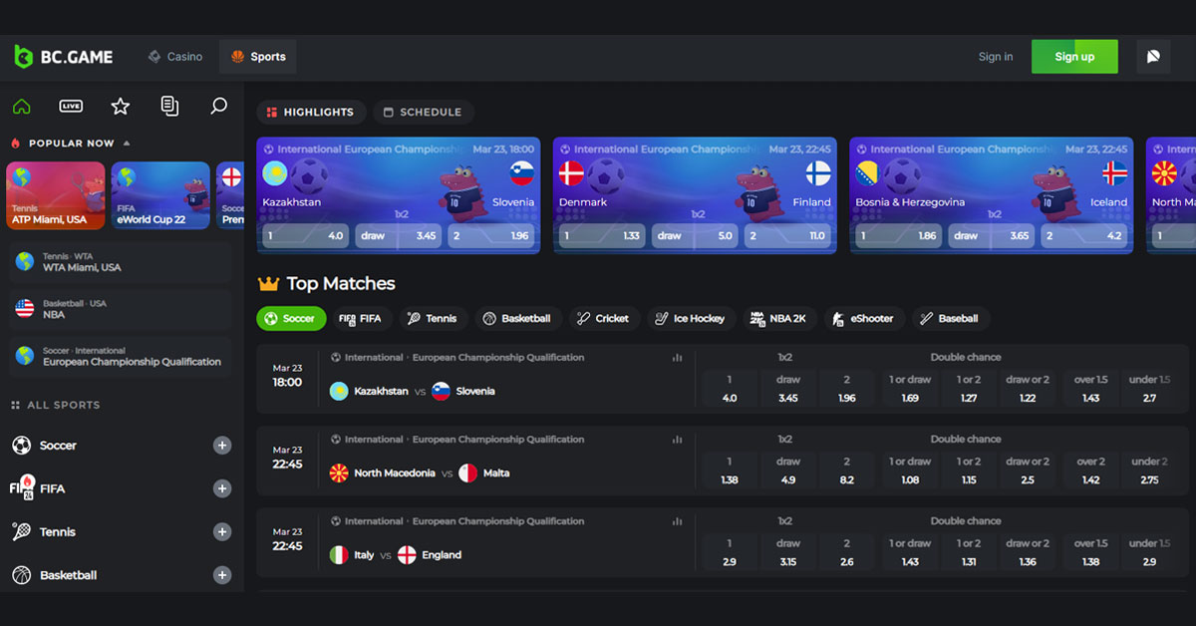Image resolution: width=1196 pixels, height=626 pixels.
Task: Open WTA Miami, USA in sidebar
Action: coord(120,262)
